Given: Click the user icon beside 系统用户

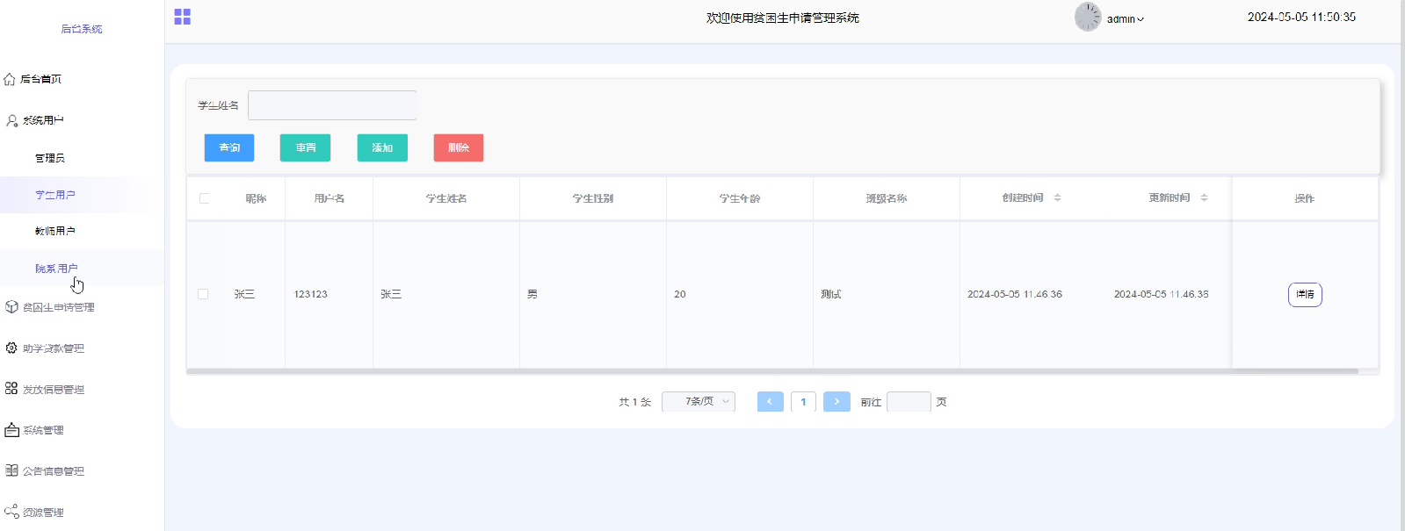Looking at the screenshot, I should (11, 120).
